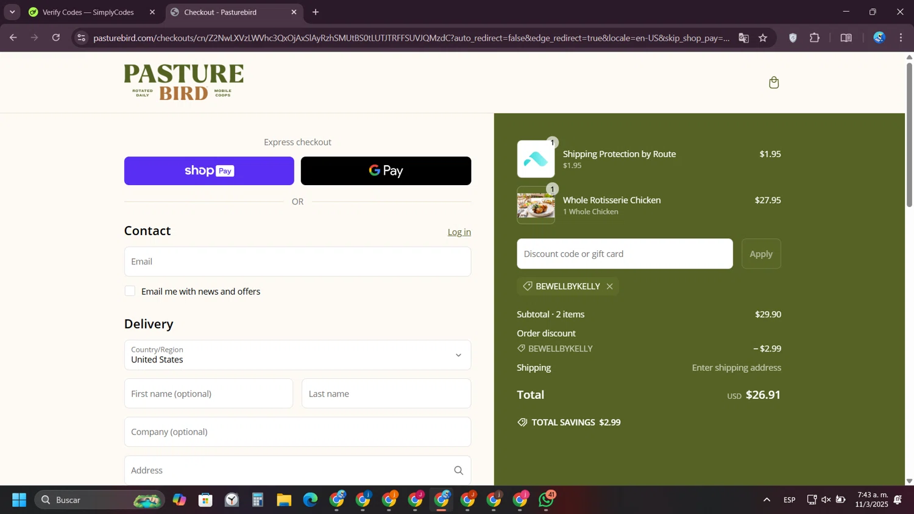This screenshot has width=914, height=514.
Task: Open the tab search dropdown arrow
Action: [x=12, y=12]
